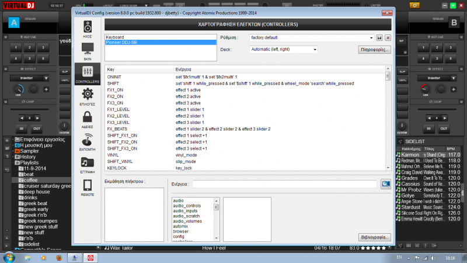
Task: Toggle the VINYL mode button on deck A
Action: 65,81
